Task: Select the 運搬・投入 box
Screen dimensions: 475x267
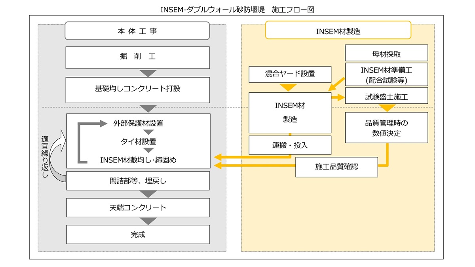Action: (290, 145)
